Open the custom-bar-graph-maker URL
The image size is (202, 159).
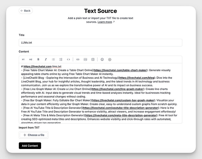click(123, 100)
